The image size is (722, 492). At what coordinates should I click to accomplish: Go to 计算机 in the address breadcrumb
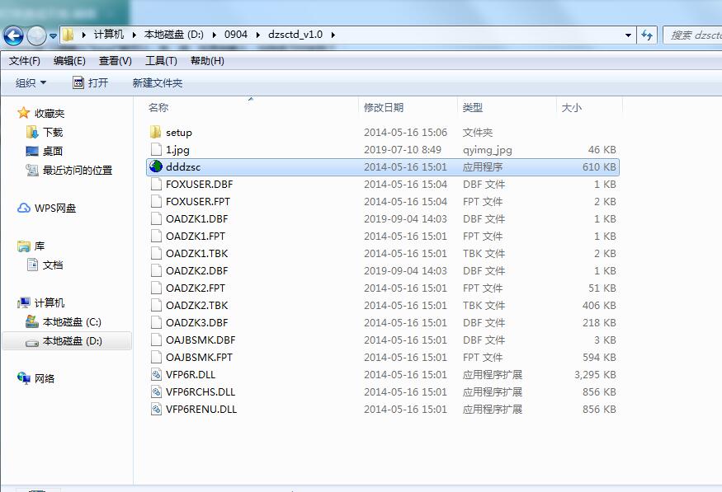109,35
